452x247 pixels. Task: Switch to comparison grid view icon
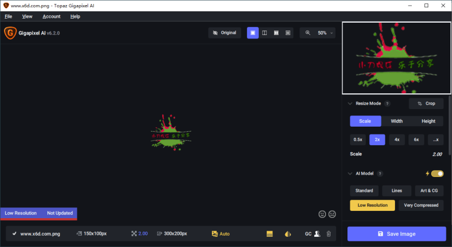288,33
